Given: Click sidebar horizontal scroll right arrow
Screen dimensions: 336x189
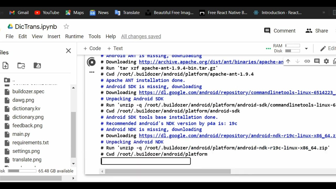Looking at the screenshot, I should pos(73,178).
